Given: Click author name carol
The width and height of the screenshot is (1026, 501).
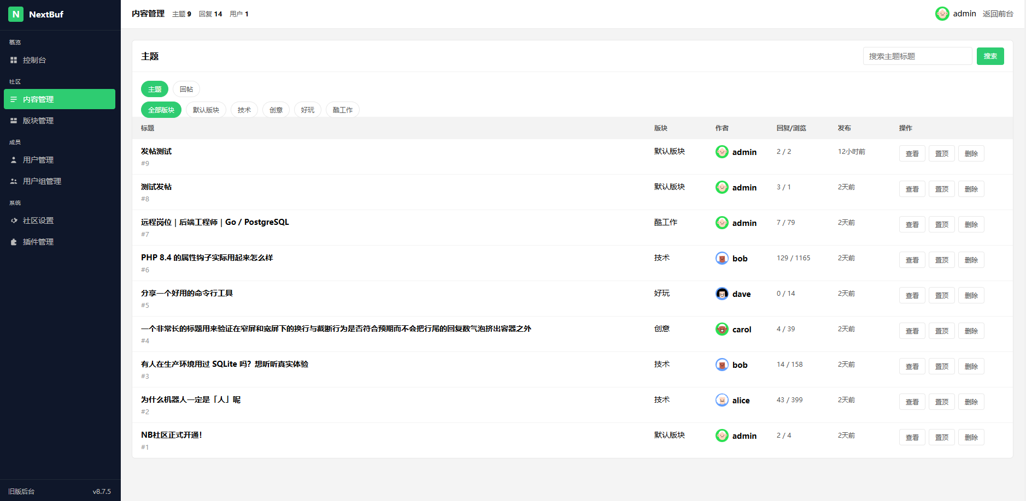Looking at the screenshot, I should (x=742, y=329).
